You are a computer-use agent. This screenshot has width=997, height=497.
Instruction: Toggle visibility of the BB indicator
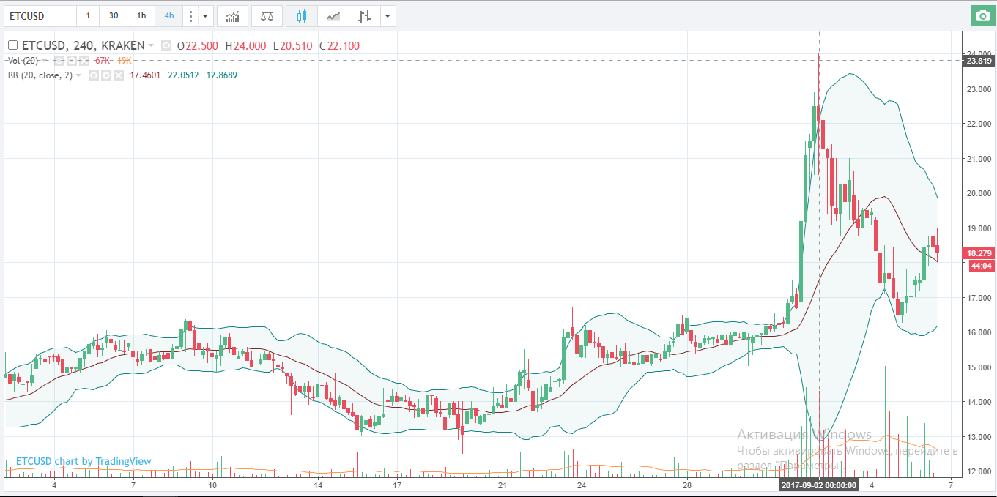click(94, 75)
